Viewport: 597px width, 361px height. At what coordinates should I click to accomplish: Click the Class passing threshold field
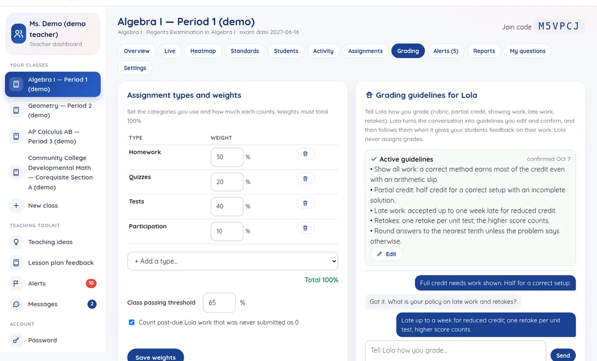click(219, 302)
